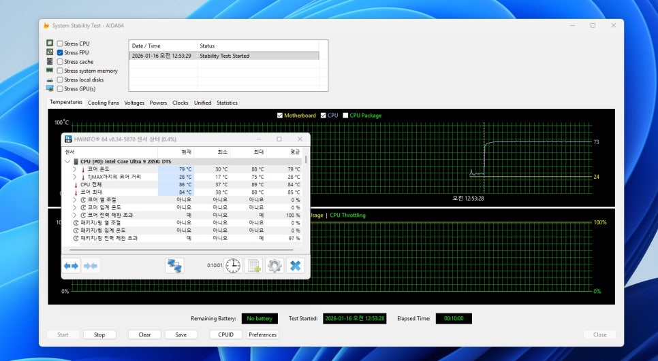Switch to the Cooling Fans tab

[103, 103]
